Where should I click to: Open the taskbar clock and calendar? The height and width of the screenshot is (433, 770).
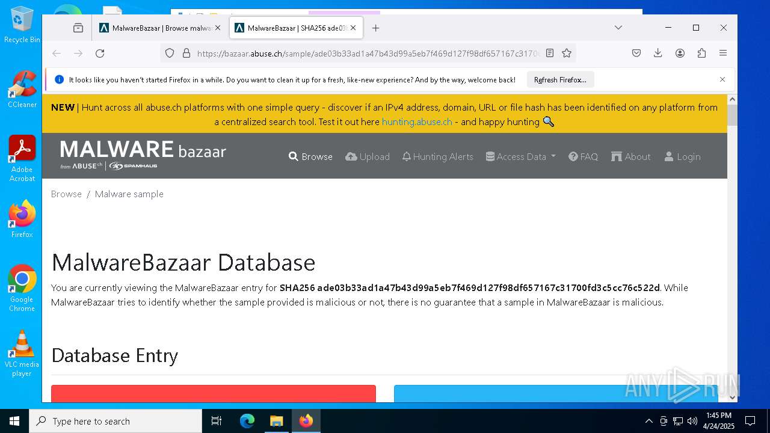pos(718,421)
